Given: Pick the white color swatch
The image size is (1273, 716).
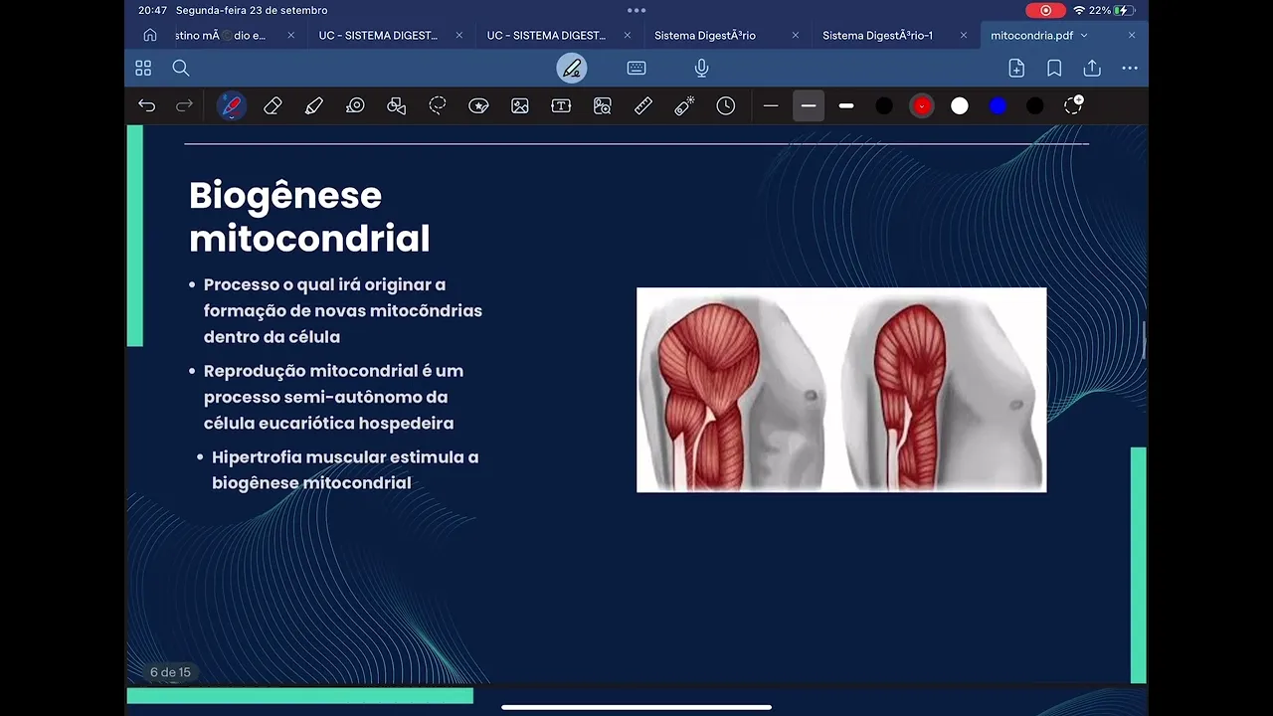Looking at the screenshot, I should [x=960, y=105].
